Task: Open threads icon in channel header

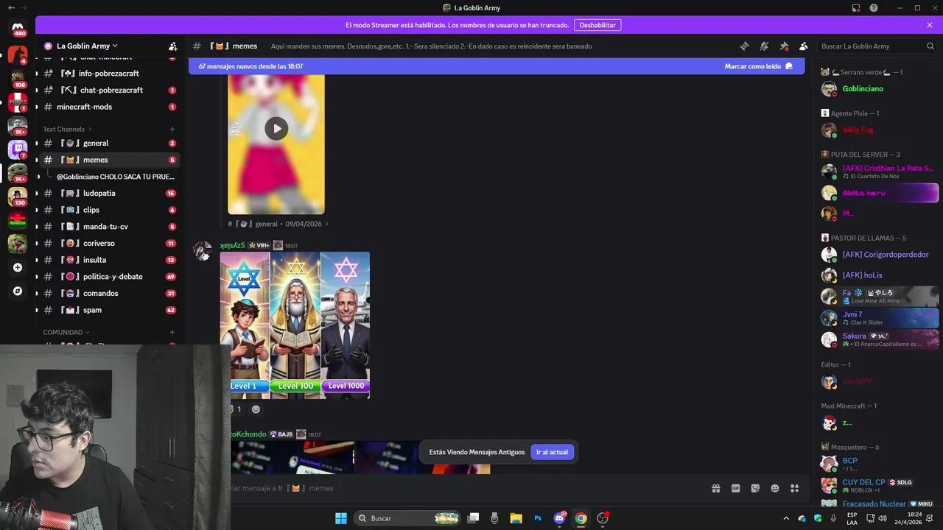Action: (744, 46)
